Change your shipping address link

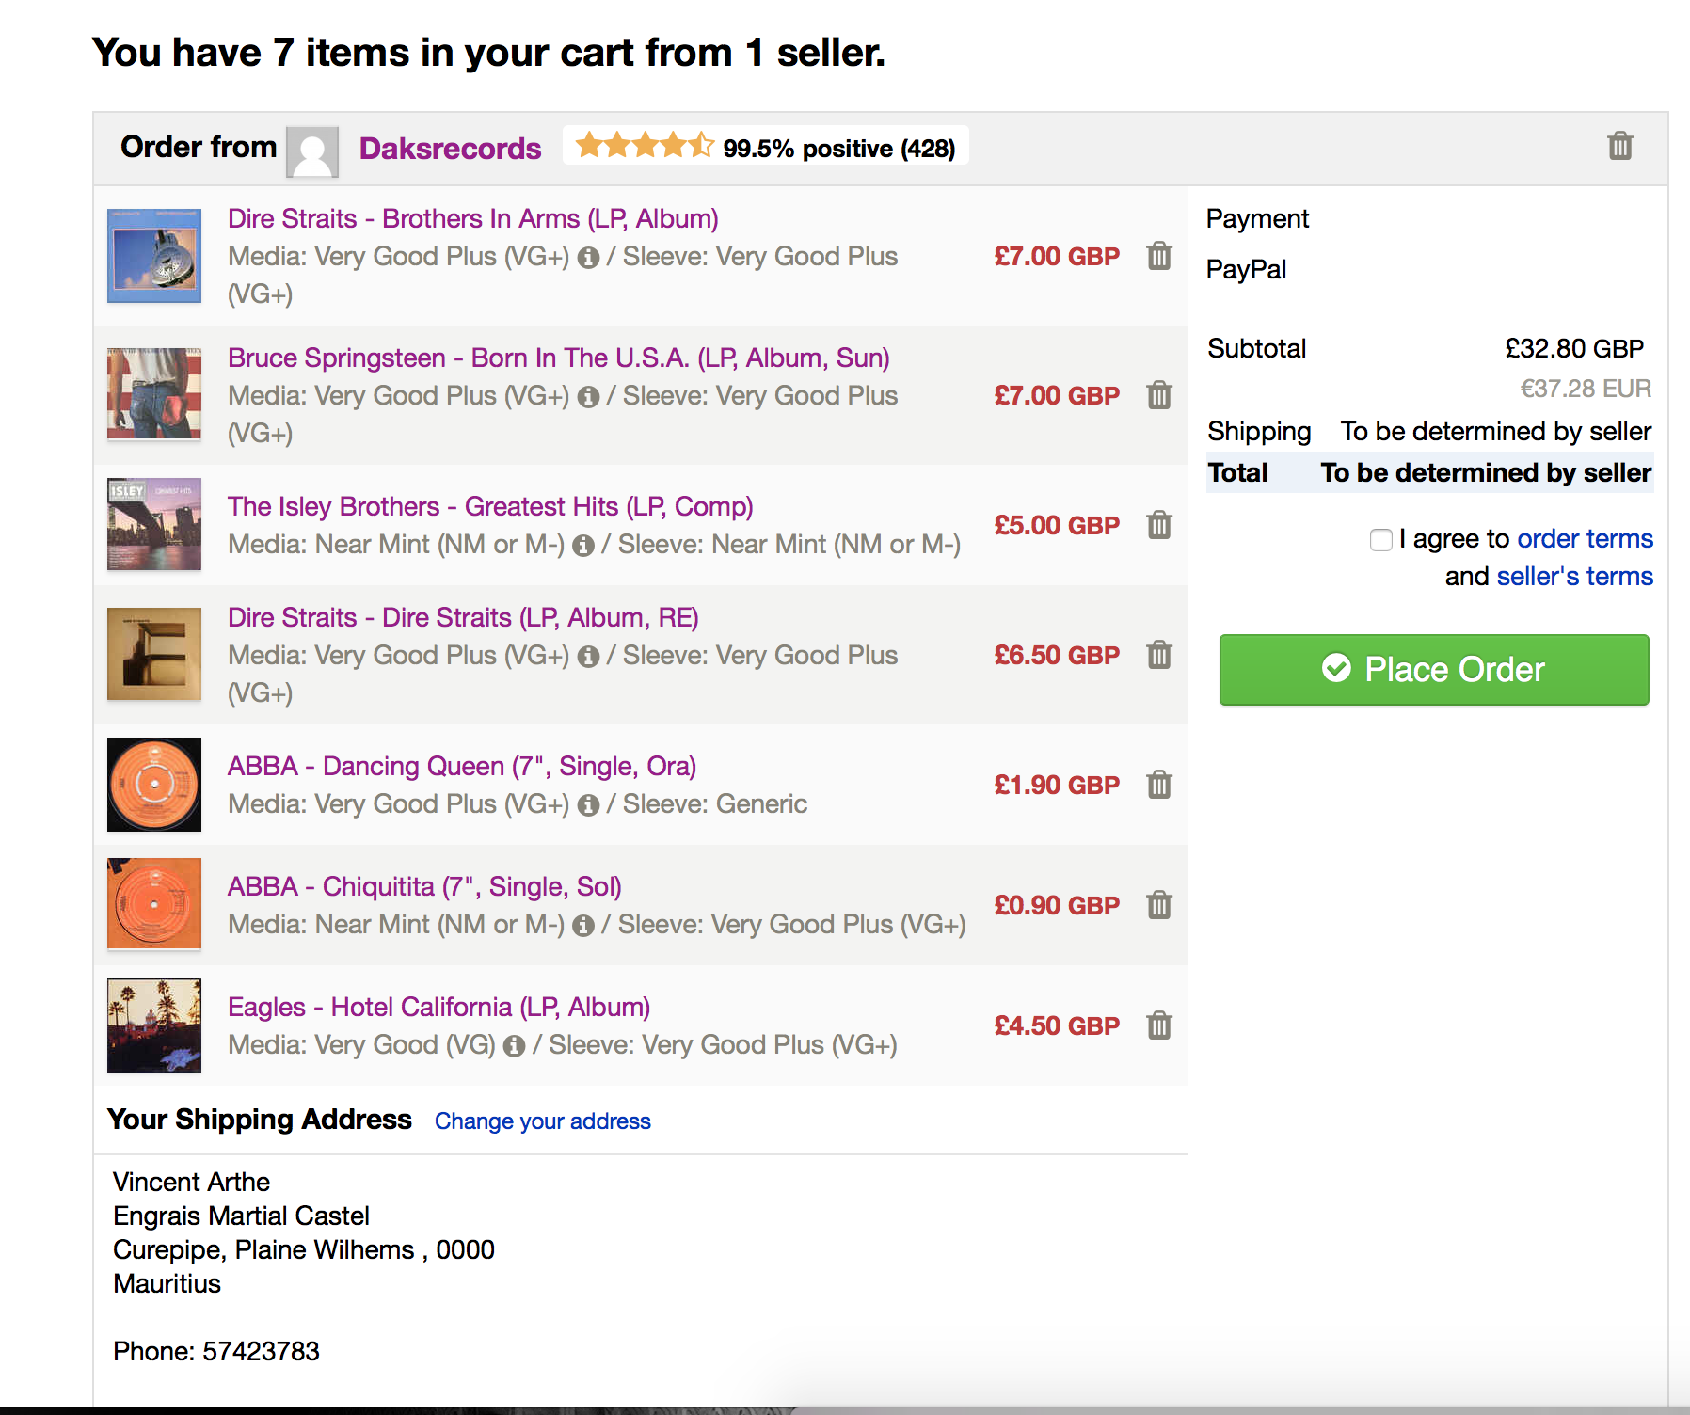[543, 1121]
